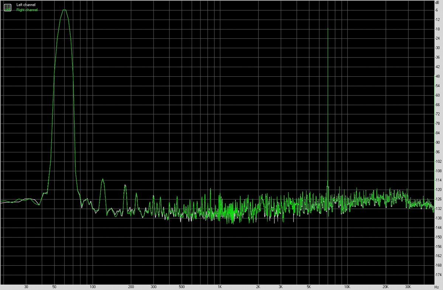Click the 100 Hz frequency axis label

93,287
